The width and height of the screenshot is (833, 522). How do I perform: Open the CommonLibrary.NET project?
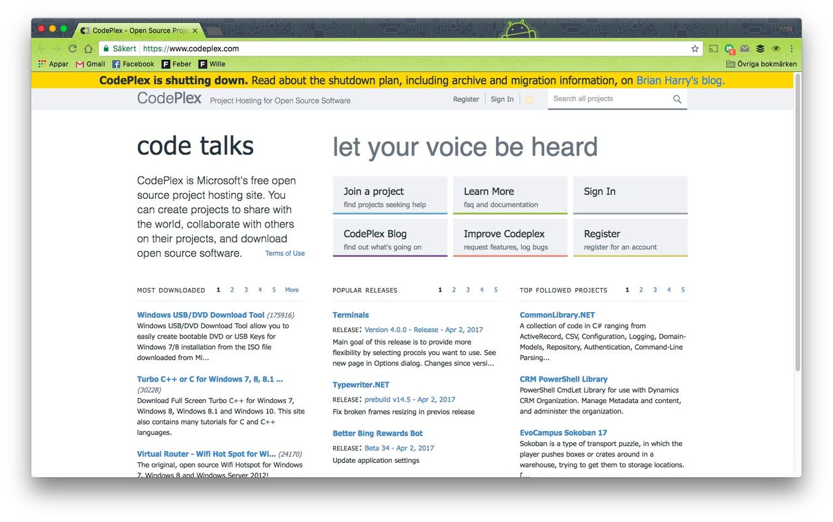pos(557,315)
